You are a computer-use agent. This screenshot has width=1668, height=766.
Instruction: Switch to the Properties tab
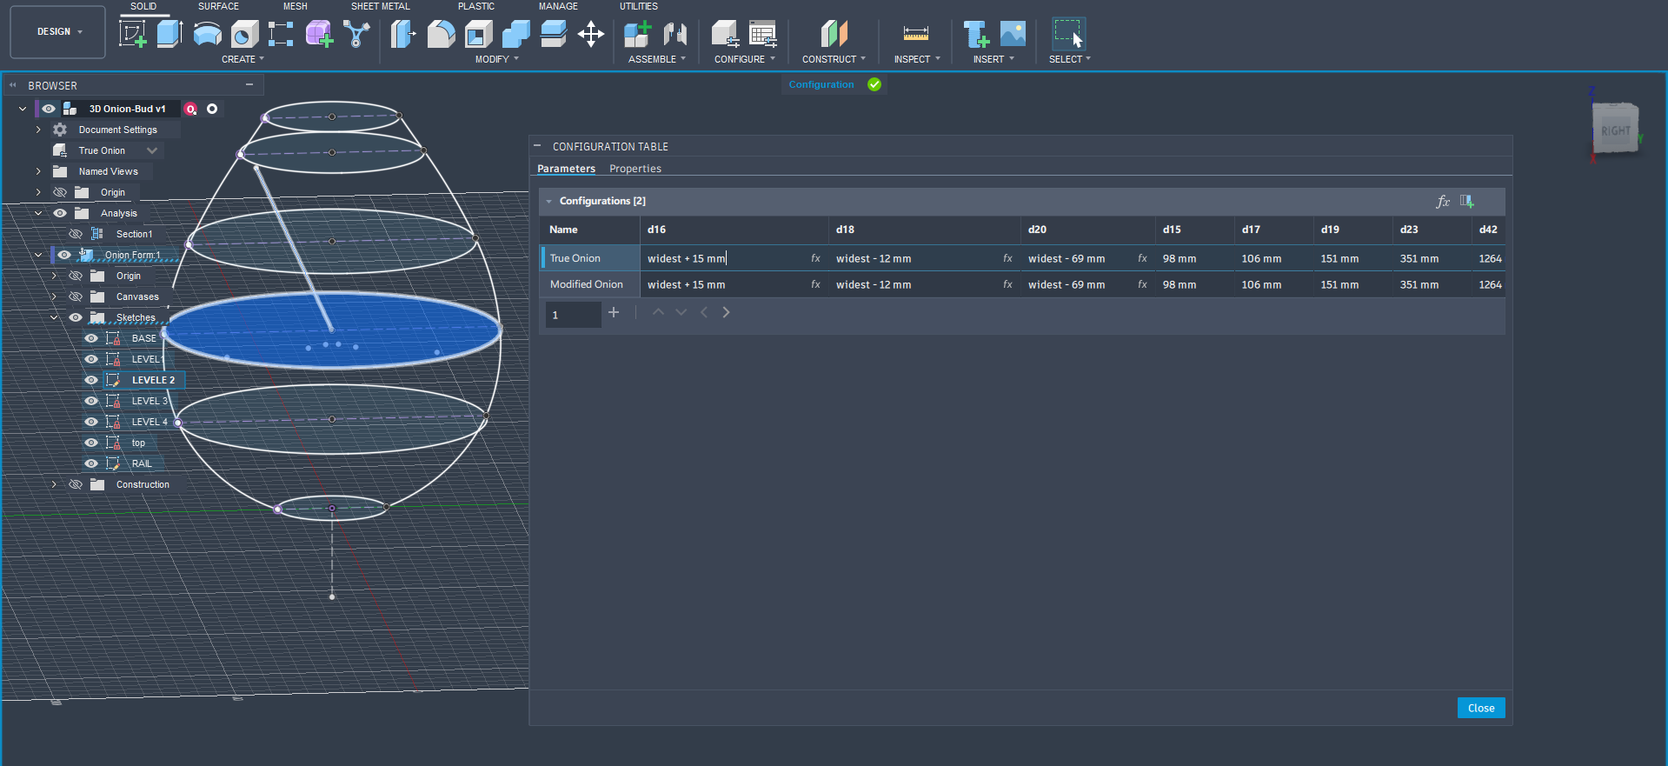(x=635, y=169)
